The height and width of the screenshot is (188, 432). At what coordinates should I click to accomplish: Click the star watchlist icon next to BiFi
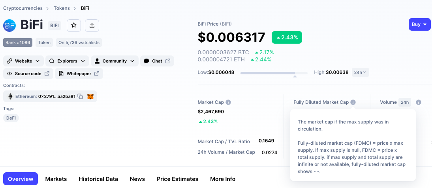coord(74,25)
